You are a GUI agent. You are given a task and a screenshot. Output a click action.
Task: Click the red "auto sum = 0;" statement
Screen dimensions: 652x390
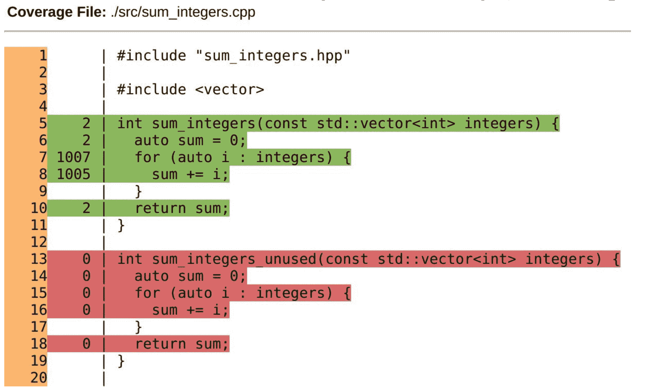pos(190,276)
